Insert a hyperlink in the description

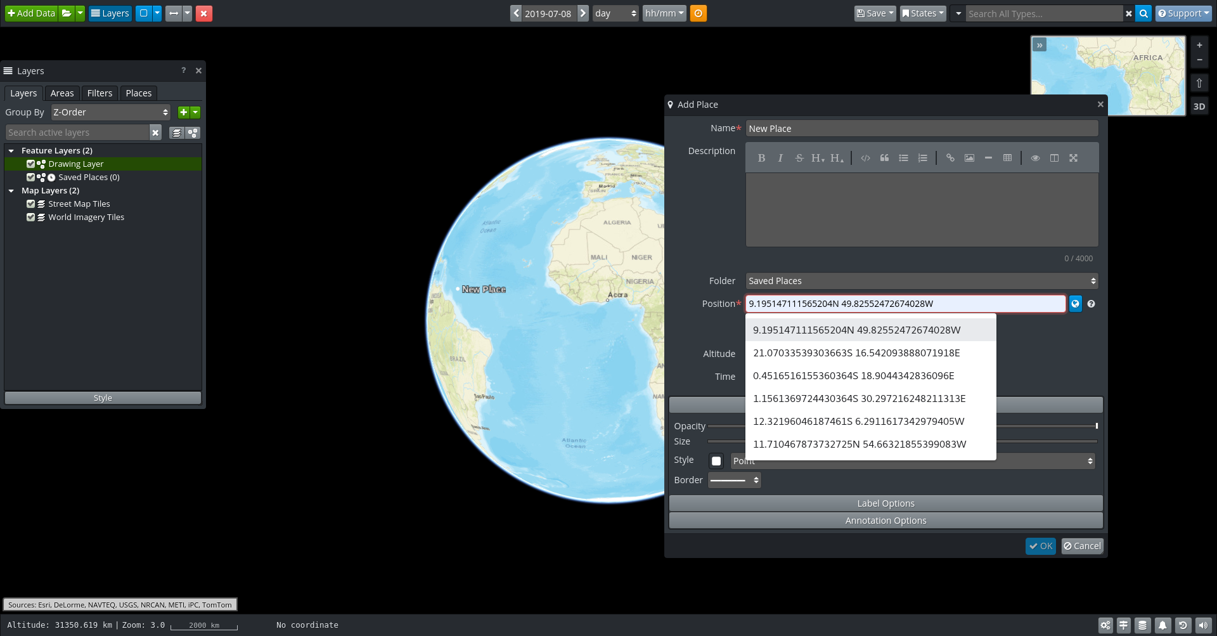[x=950, y=158]
